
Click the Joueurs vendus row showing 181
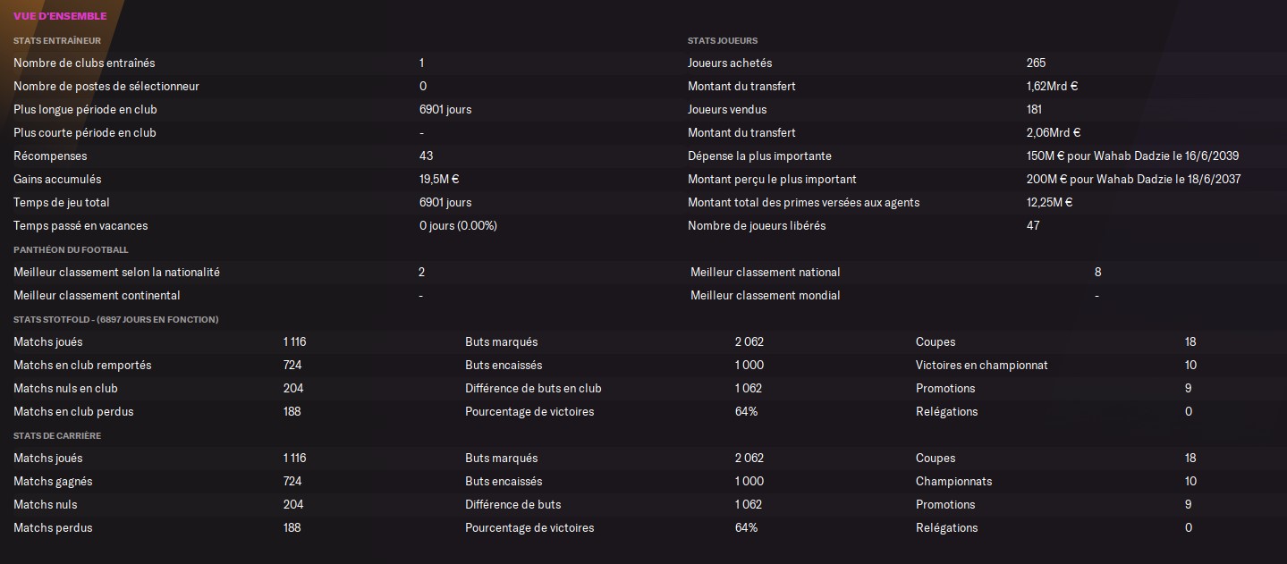click(984, 109)
